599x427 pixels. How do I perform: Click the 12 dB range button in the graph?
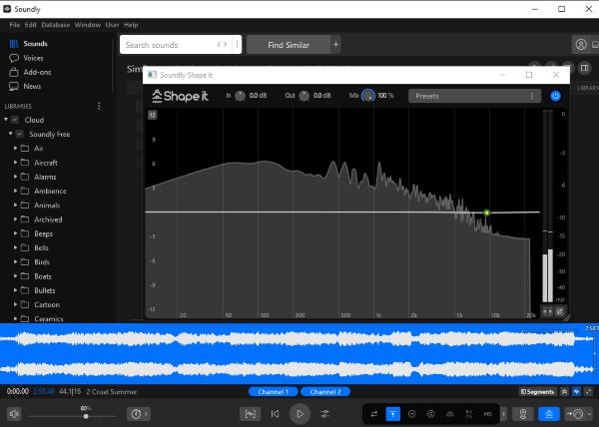pyautogui.click(x=152, y=115)
